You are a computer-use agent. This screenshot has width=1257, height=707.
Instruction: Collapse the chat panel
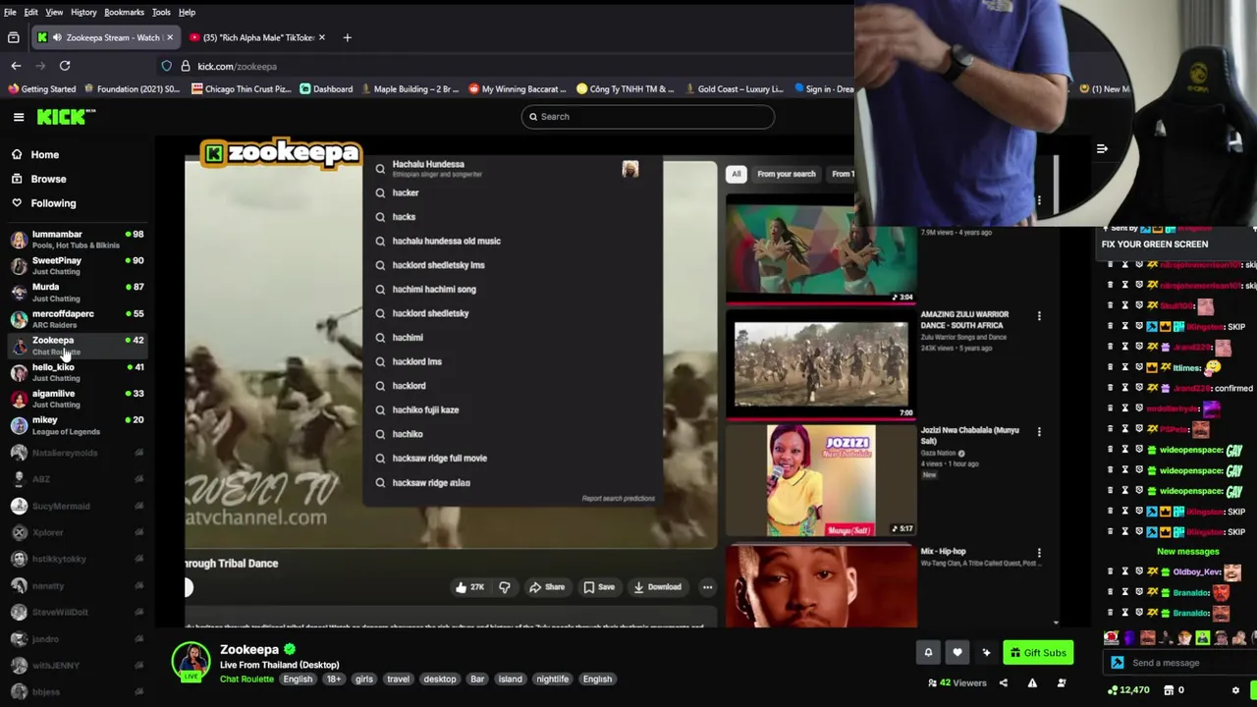click(x=1102, y=149)
